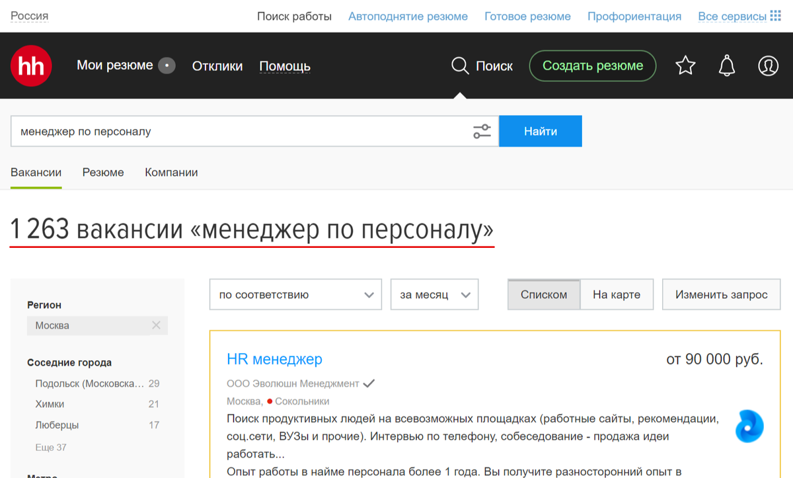Screen dimensions: 793x478
Task: Click the resume counter badge
Action: [x=167, y=65]
